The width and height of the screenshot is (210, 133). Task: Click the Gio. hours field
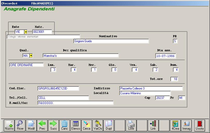point(114,70)
